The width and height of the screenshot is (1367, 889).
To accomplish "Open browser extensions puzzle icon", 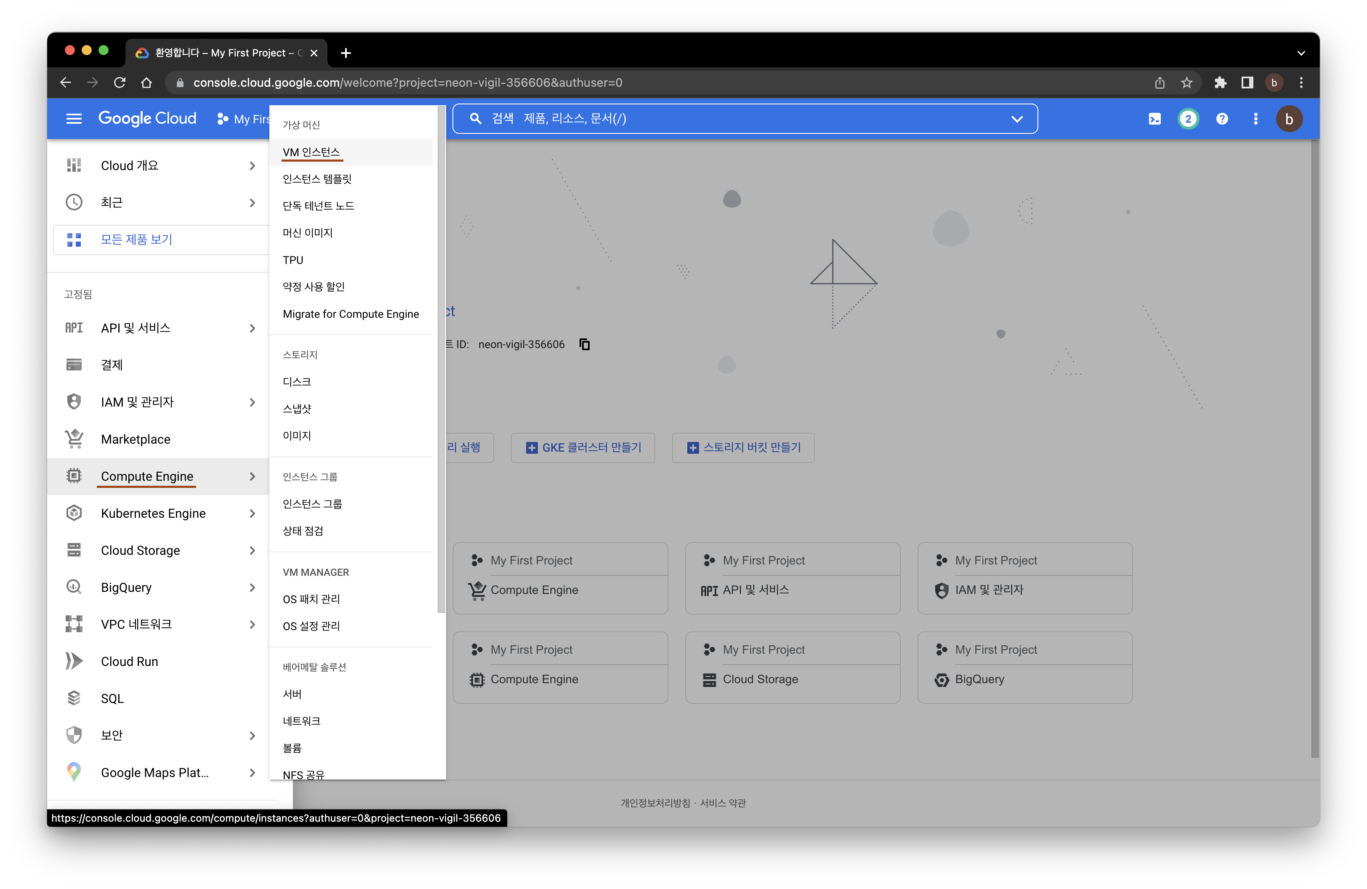I will click(1220, 83).
